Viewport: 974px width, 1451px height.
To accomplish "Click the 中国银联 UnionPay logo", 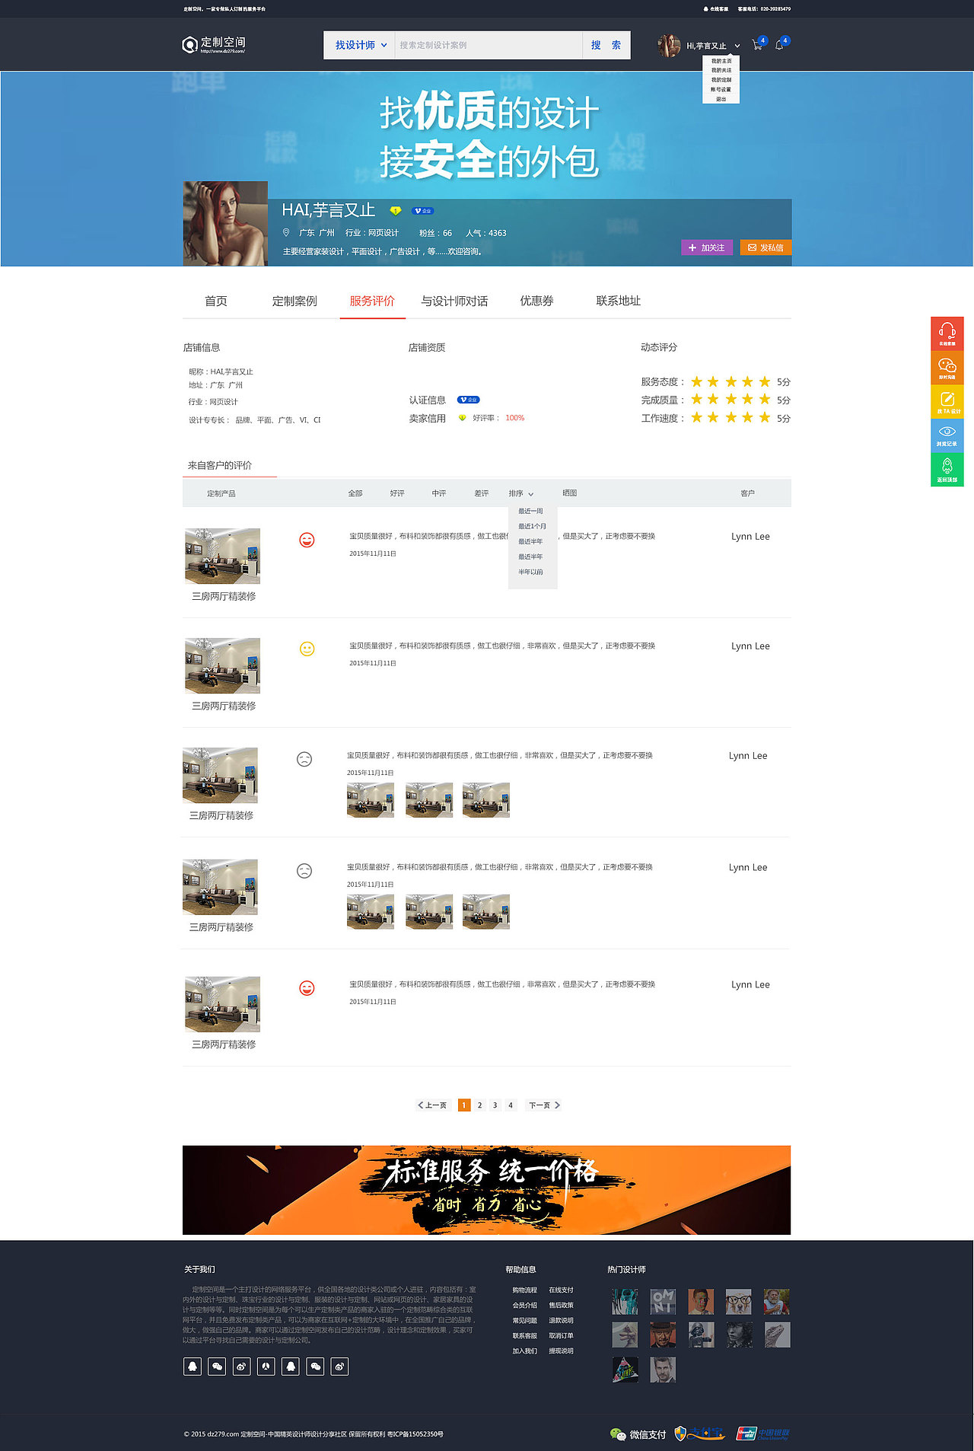I will click(x=763, y=1433).
